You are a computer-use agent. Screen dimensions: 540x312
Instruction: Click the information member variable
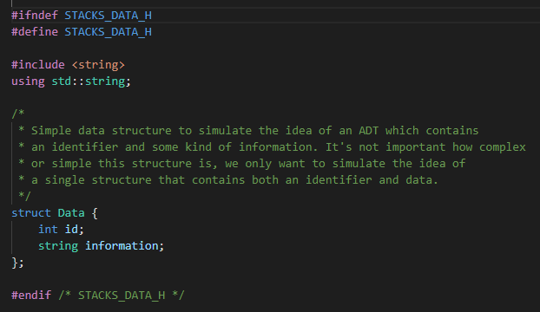[122, 245]
